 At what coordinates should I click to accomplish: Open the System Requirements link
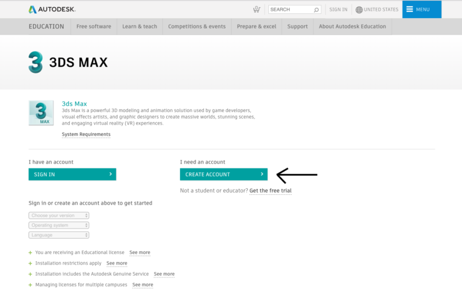pos(86,134)
